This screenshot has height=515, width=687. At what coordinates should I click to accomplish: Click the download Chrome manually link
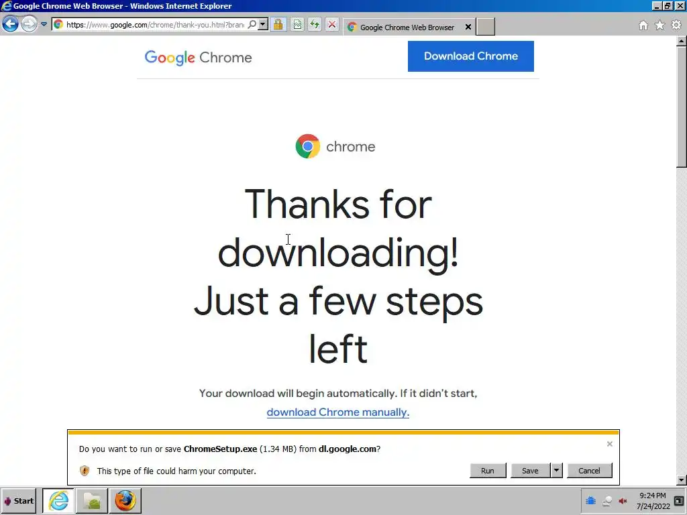(x=338, y=412)
